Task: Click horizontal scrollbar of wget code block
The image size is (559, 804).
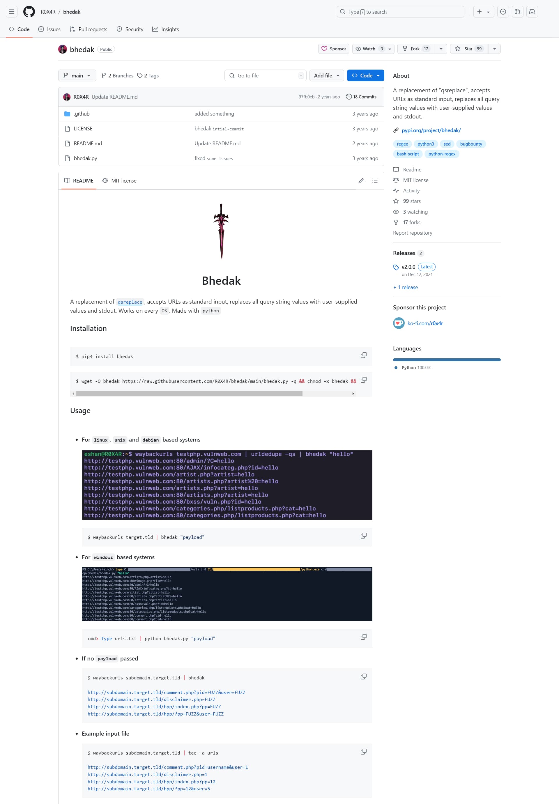Action: 189,394
